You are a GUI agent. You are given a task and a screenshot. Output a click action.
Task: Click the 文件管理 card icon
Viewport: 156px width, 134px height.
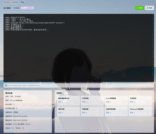100,102
